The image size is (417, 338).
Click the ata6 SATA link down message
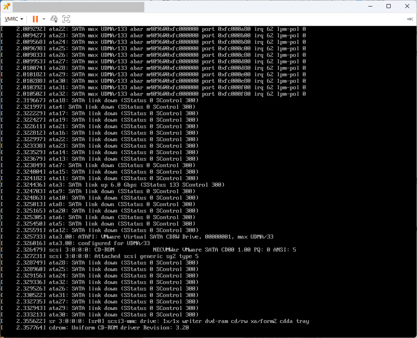pyautogui.click(x=98, y=217)
